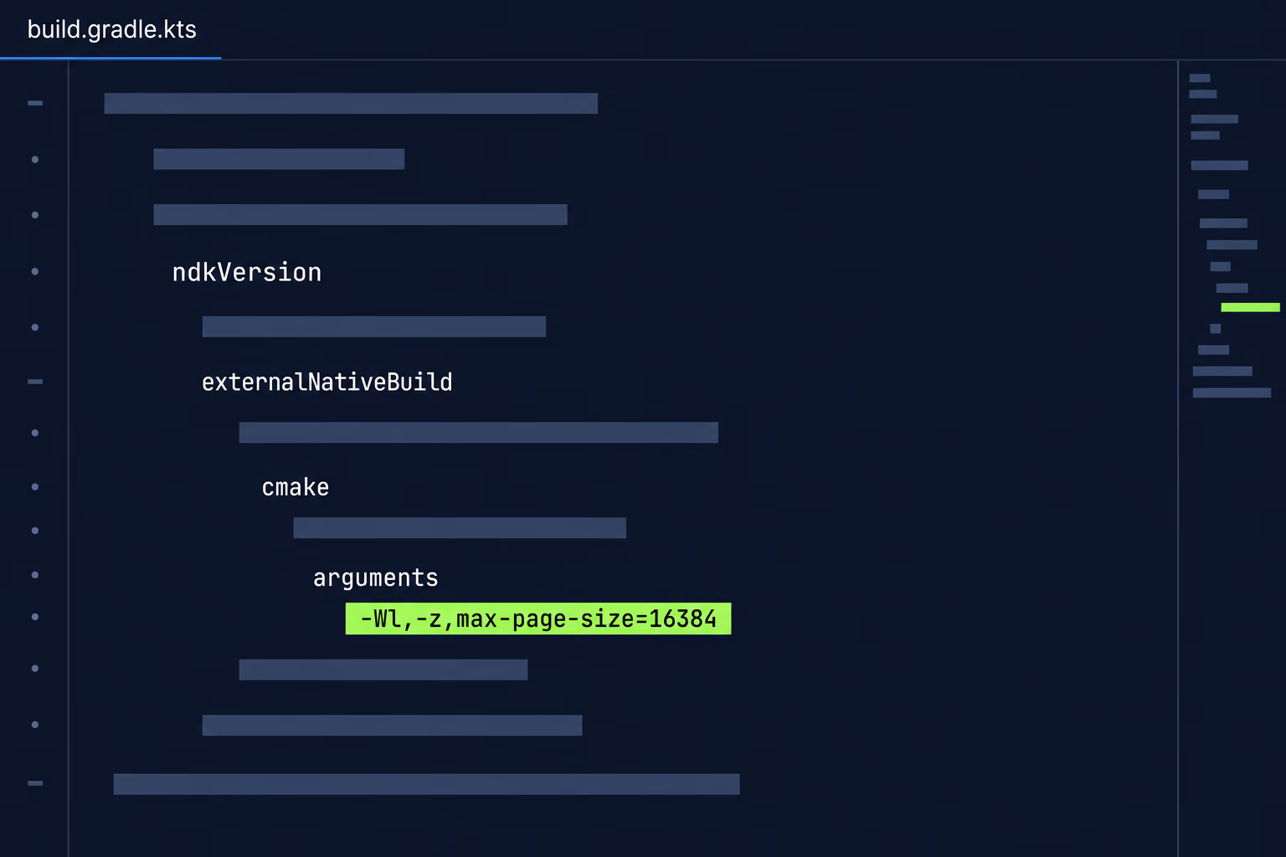
Task: Click gutter dot beside cmake line
Action: pyautogui.click(x=35, y=486)
